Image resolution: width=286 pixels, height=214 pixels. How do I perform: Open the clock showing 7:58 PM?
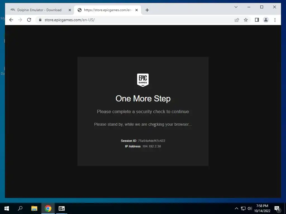[x=262, y=208]
